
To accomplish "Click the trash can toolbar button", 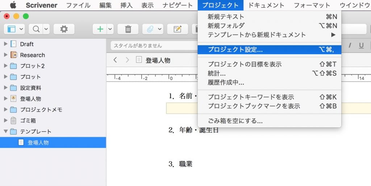I will [128, 29].
